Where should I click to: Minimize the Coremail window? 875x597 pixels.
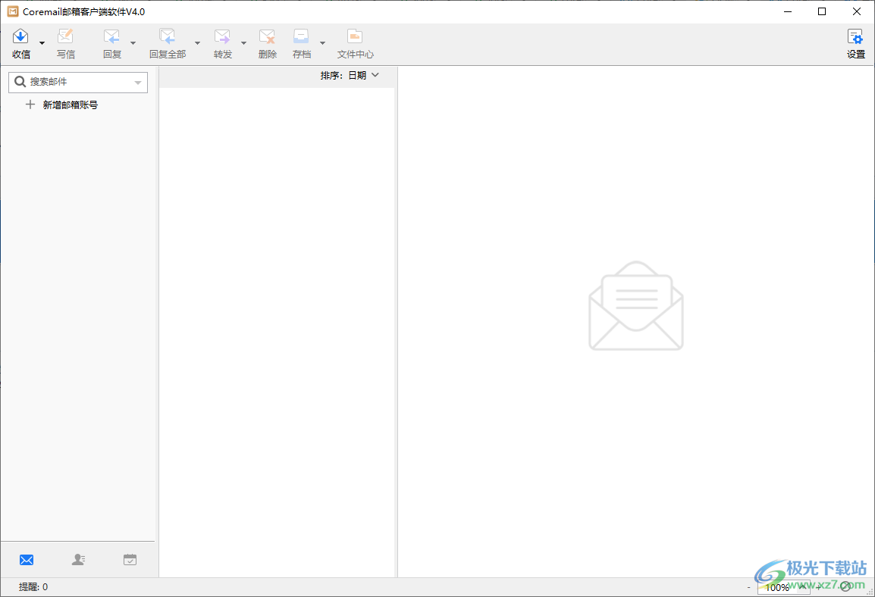coord(788,11)
